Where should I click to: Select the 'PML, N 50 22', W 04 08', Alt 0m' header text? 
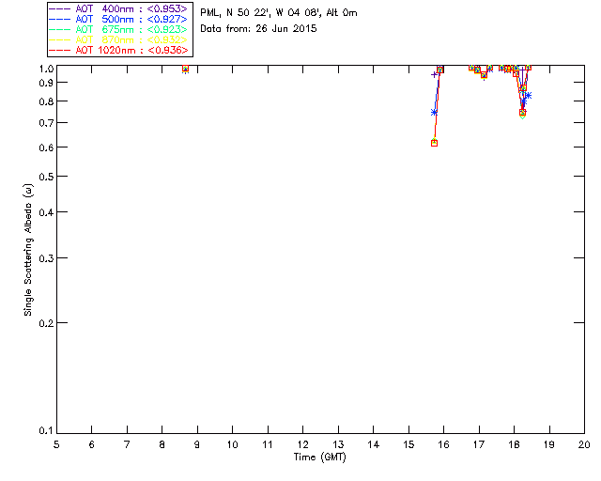pos(279,13)
